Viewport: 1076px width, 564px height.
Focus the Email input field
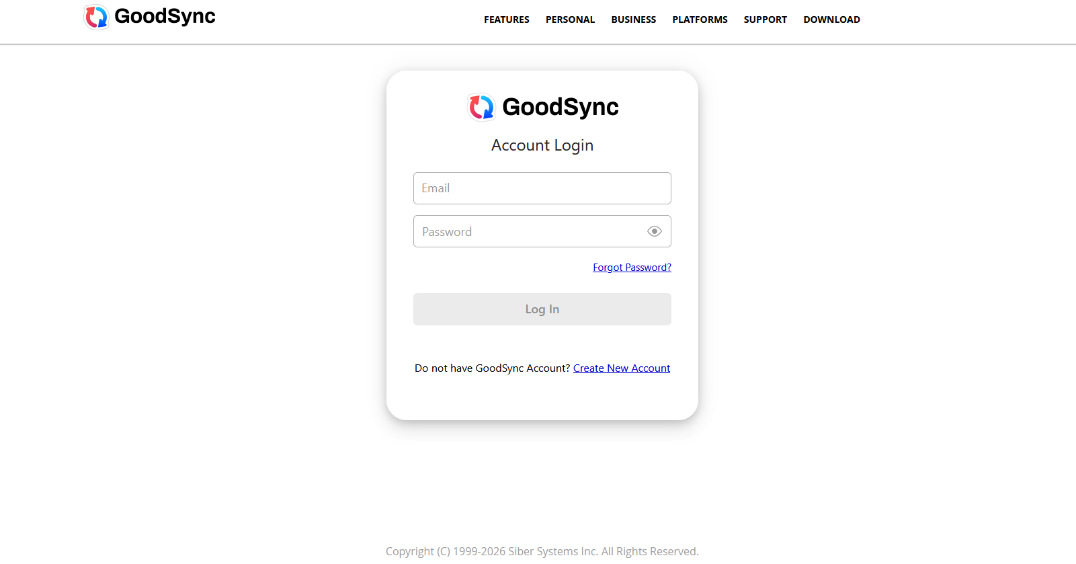click(542, 188)
